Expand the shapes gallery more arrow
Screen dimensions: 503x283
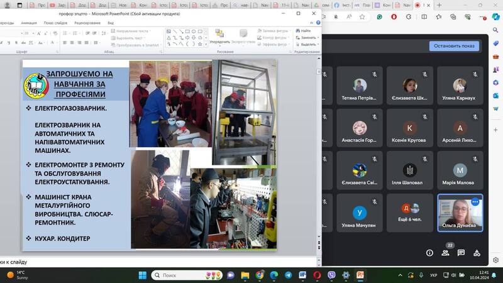(206, 44)
